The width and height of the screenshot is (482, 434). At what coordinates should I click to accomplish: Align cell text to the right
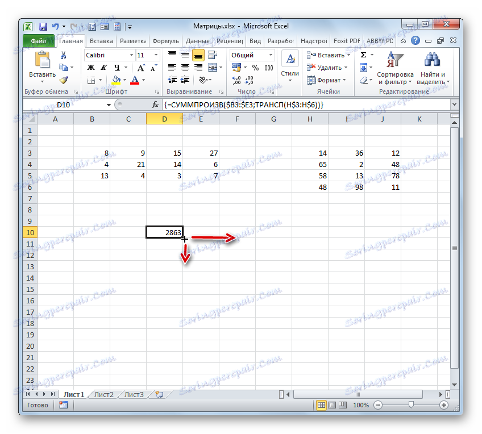pyautogui.click(x=198, y=68)
